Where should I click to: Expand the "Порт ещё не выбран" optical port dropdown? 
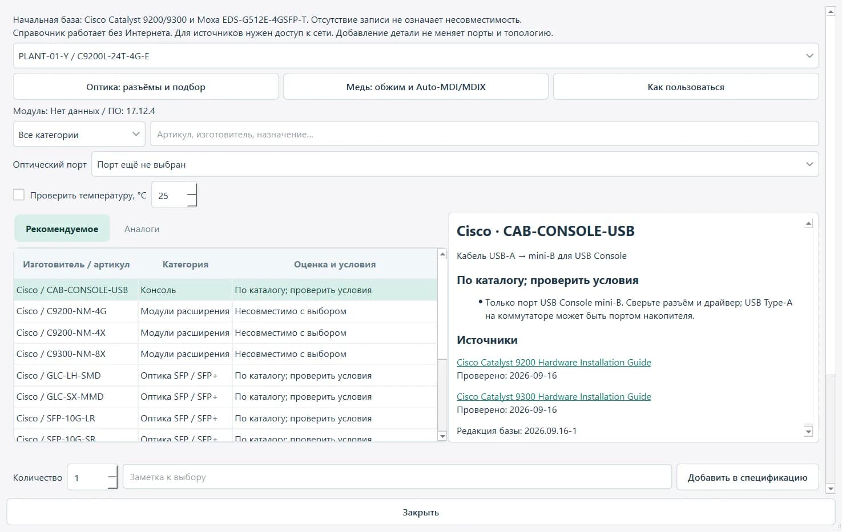click(x=455, y=164)
